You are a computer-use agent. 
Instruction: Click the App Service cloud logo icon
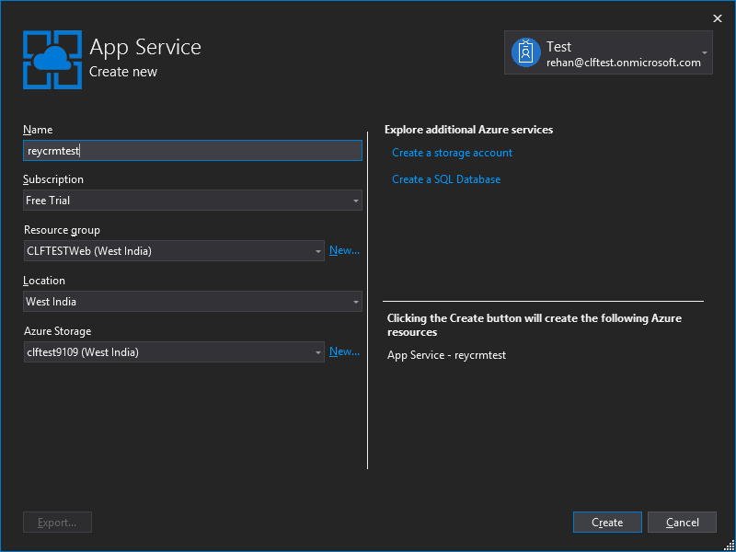pyautogui.click(x=52, y=58)
